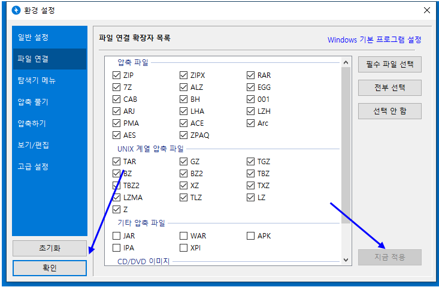The width and height of the screenshot is (439, 287).
Task: Uncheck the Arc extension
Action: (x=250, y=123)
